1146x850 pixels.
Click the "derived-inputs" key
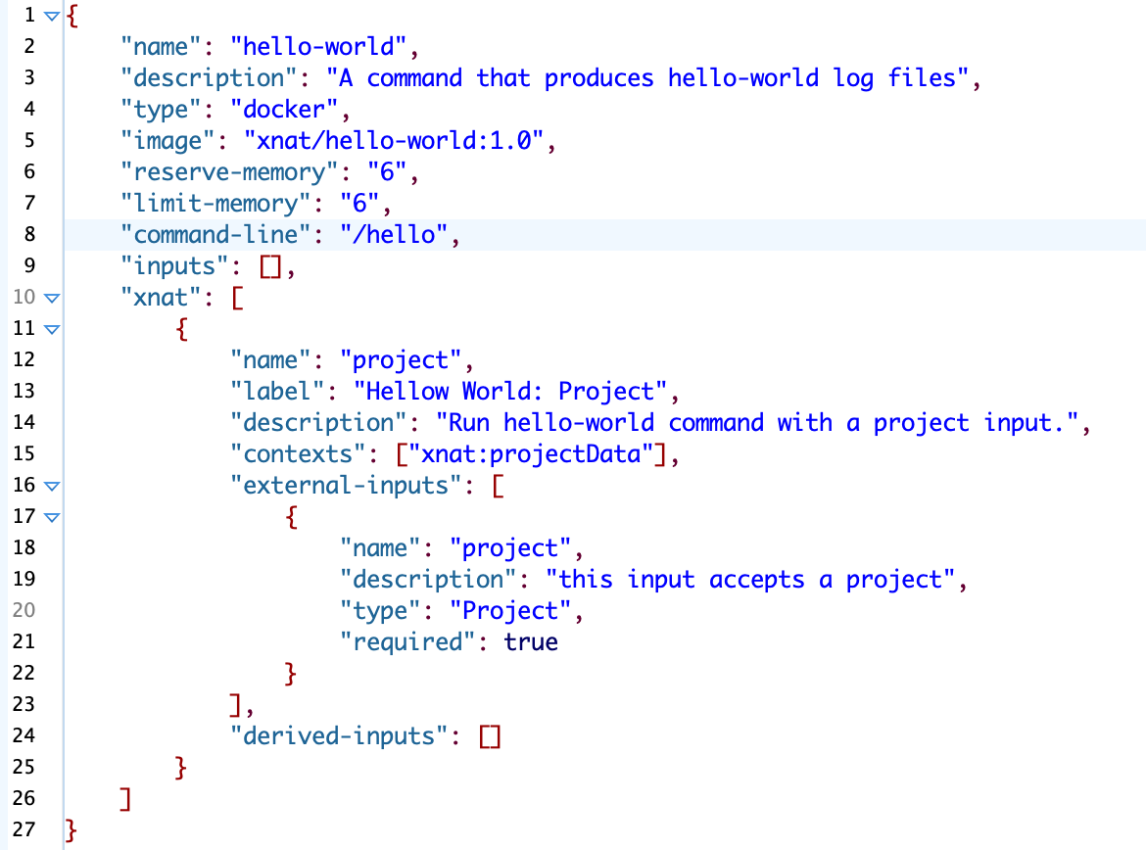pyautogui.click(x=339, y=735)
